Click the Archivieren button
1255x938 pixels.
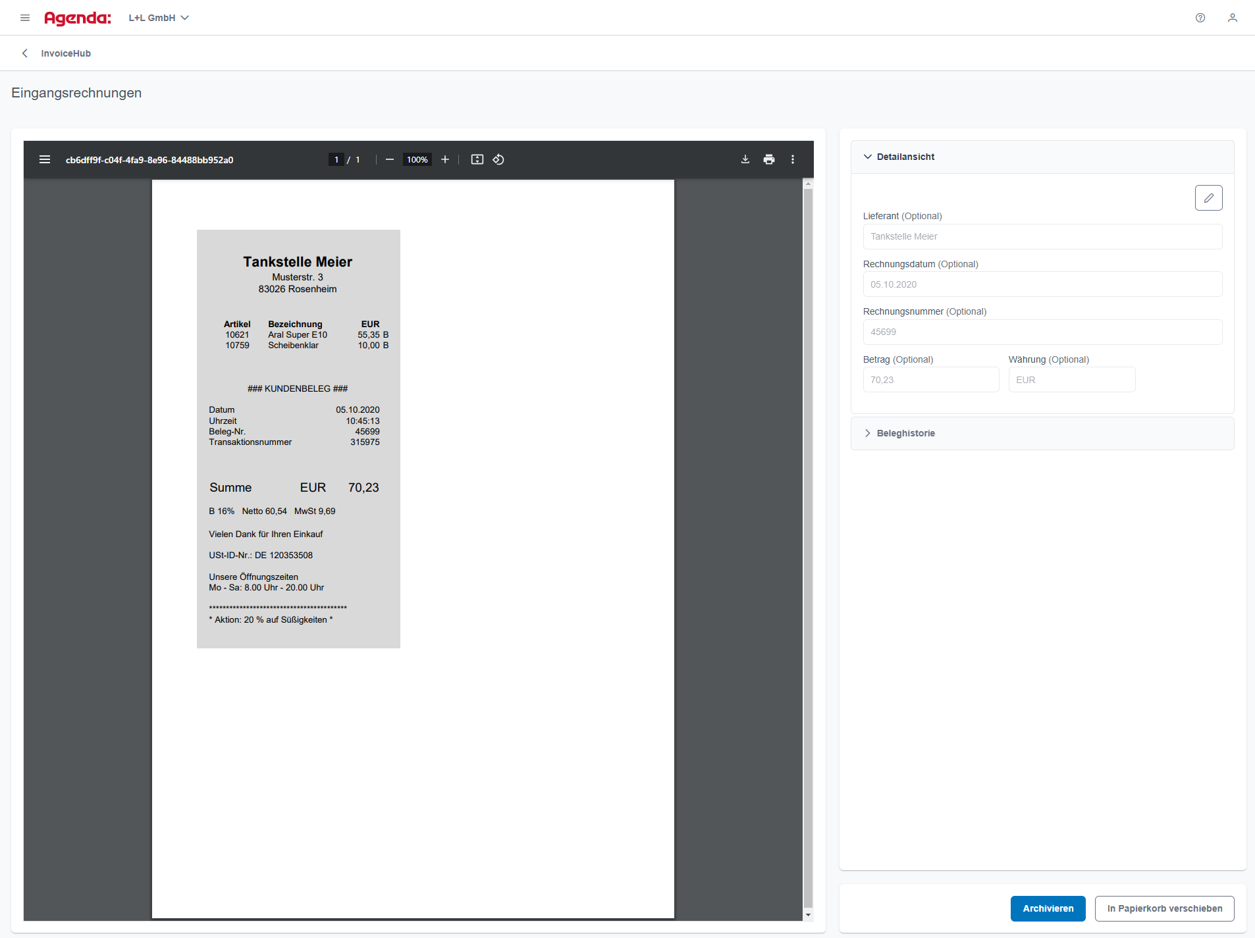click(x=1048, y=908)
